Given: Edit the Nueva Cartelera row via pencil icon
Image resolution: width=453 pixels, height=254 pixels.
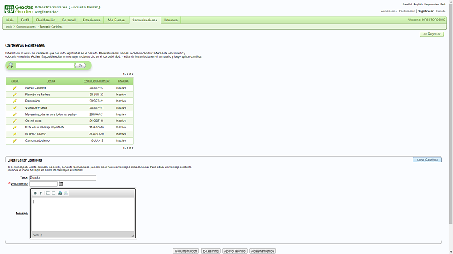Looking at the screenshot, I should 14,87.
